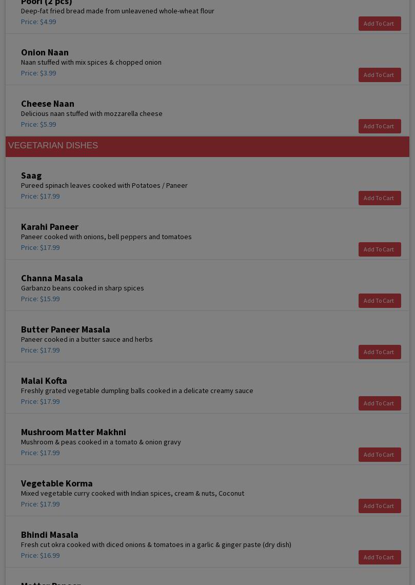Click the Bhindi Masala $16.99 price
The height and width of the screenshot is (585, 415).
point(40,555)
